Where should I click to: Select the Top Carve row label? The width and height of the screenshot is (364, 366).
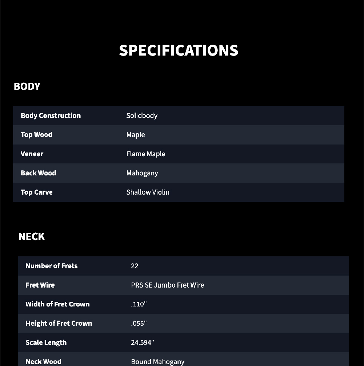(37, 192)
